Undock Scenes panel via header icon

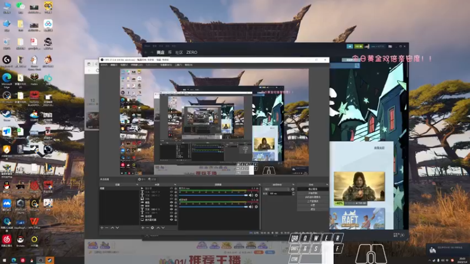point(137,185)
